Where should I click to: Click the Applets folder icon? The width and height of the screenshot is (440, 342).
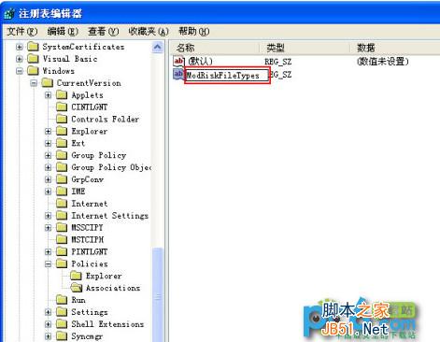[x=62, y=95]
